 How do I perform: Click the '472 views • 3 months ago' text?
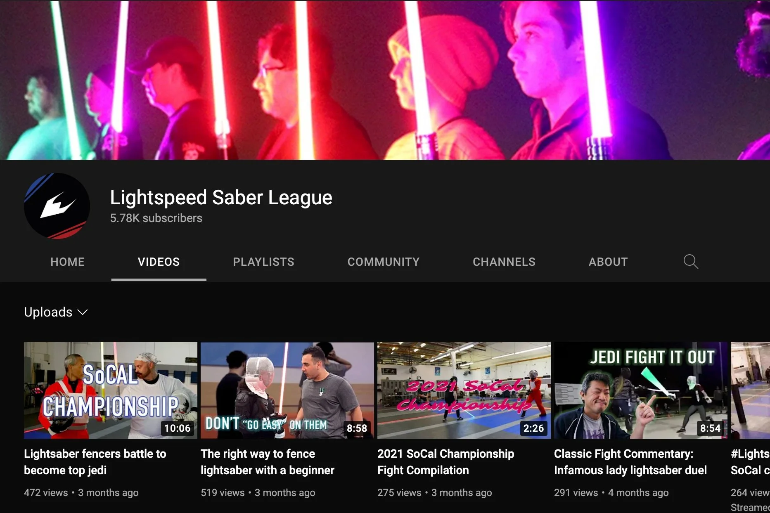[x=81, y=493]
